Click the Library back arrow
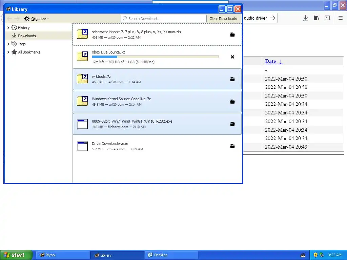Image resolution: width=347 pixels, height=260 pixels. [x=9, y=19]
